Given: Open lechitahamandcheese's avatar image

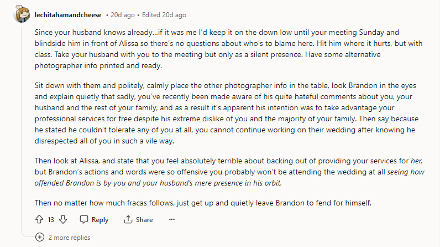Looking at the screenshot, I should [x=22, y=14].
